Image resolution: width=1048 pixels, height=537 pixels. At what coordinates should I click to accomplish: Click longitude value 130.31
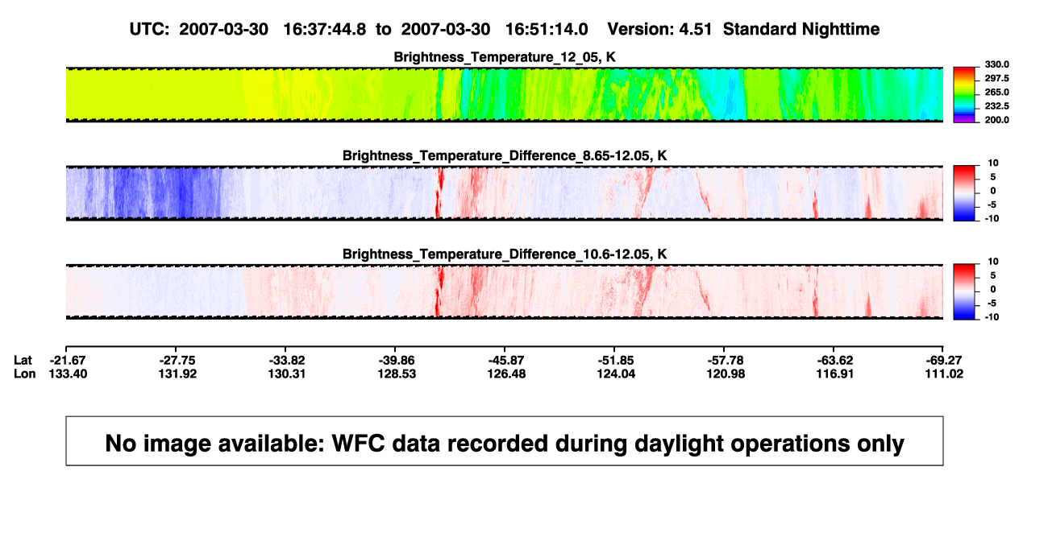[286, 374]
